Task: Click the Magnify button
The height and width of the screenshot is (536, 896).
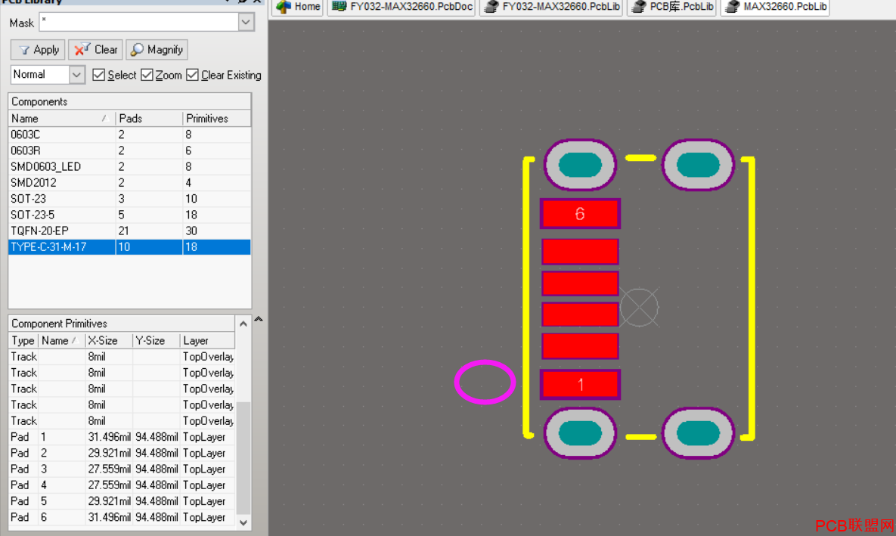Action: [157, 50]
